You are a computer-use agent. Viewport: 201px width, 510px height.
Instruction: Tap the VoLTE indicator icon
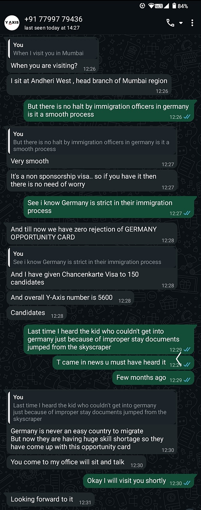click(159, 6)
